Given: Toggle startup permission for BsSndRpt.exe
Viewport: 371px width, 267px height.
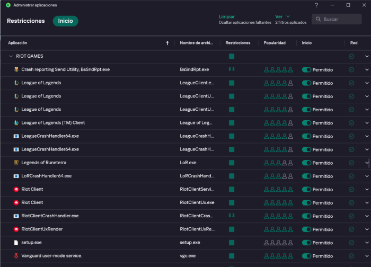Looking at the screenshot, I should [x=307, y=69].
